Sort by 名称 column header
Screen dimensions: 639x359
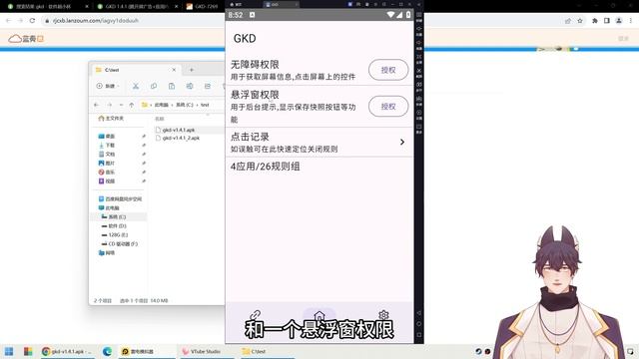(x=160, y=119)
